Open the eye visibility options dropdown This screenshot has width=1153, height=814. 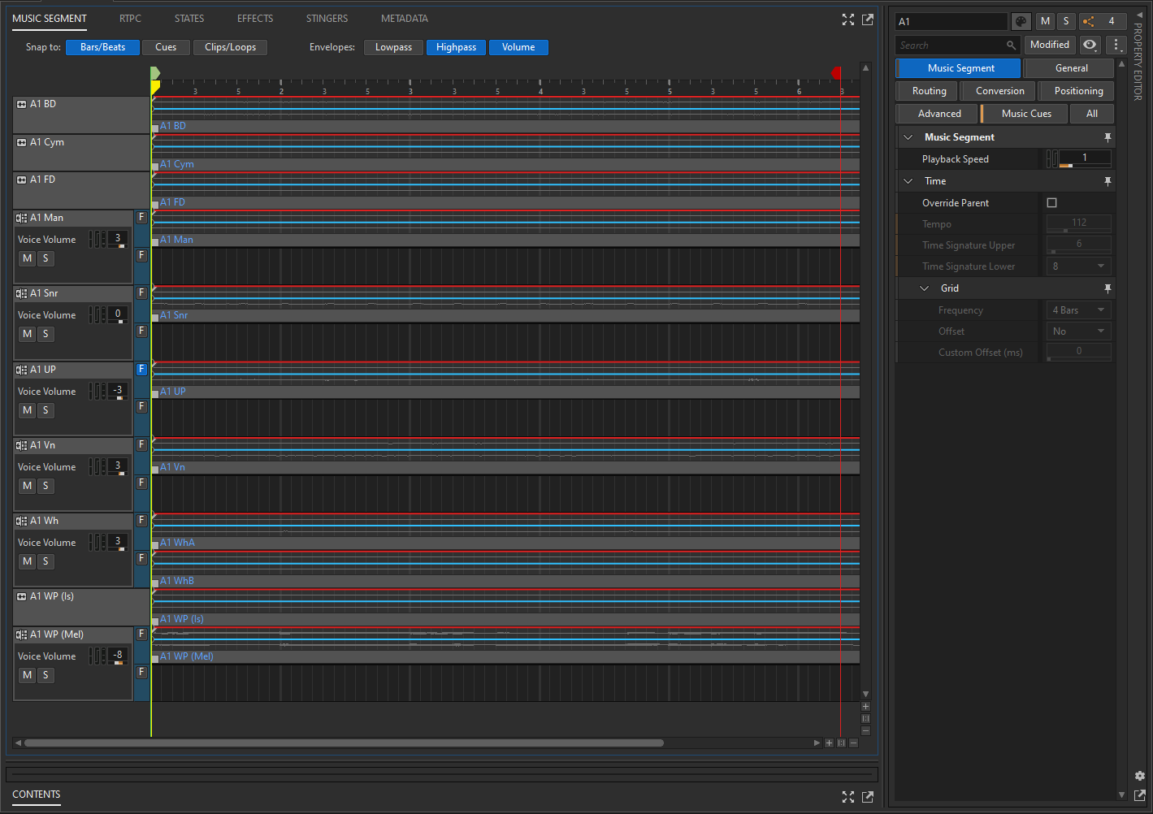[1090, 45]
